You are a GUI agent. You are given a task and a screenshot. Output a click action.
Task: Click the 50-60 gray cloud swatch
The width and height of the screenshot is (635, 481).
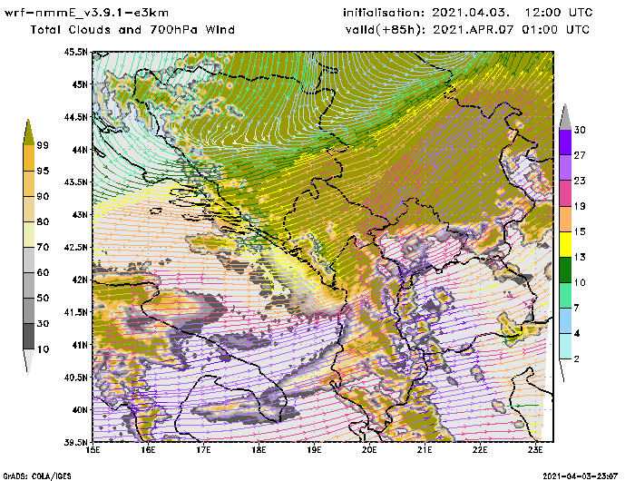(29, 286)
